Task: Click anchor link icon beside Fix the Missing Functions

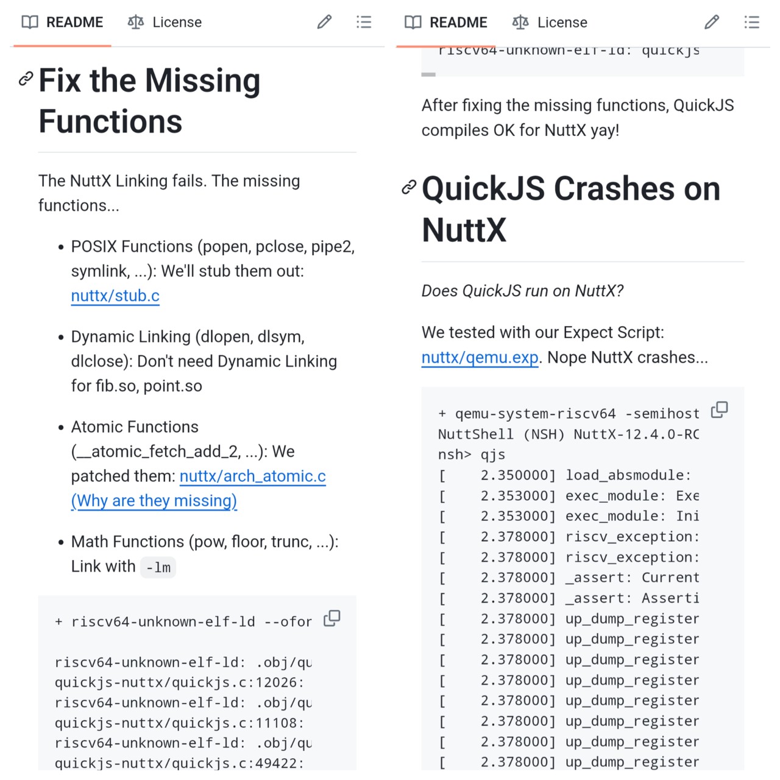Action: coord(26,79)
